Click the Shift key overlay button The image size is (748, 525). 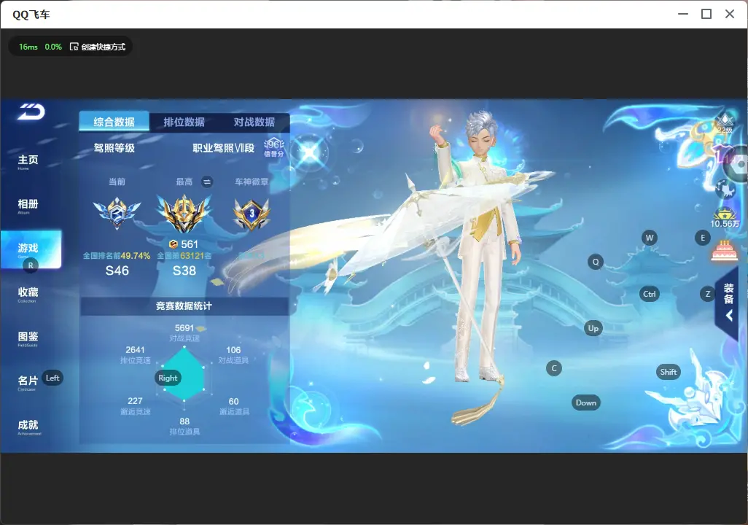click(x=669, y=373)
